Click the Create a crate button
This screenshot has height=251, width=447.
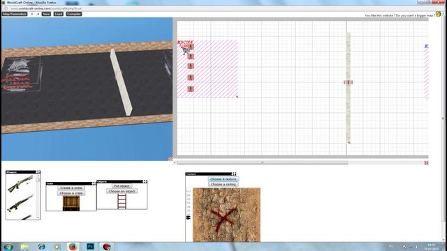point(71,188)
